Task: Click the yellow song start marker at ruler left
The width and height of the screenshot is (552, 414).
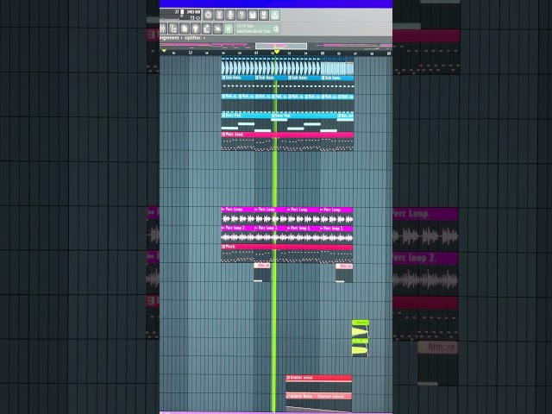Action: coord(164,52)
